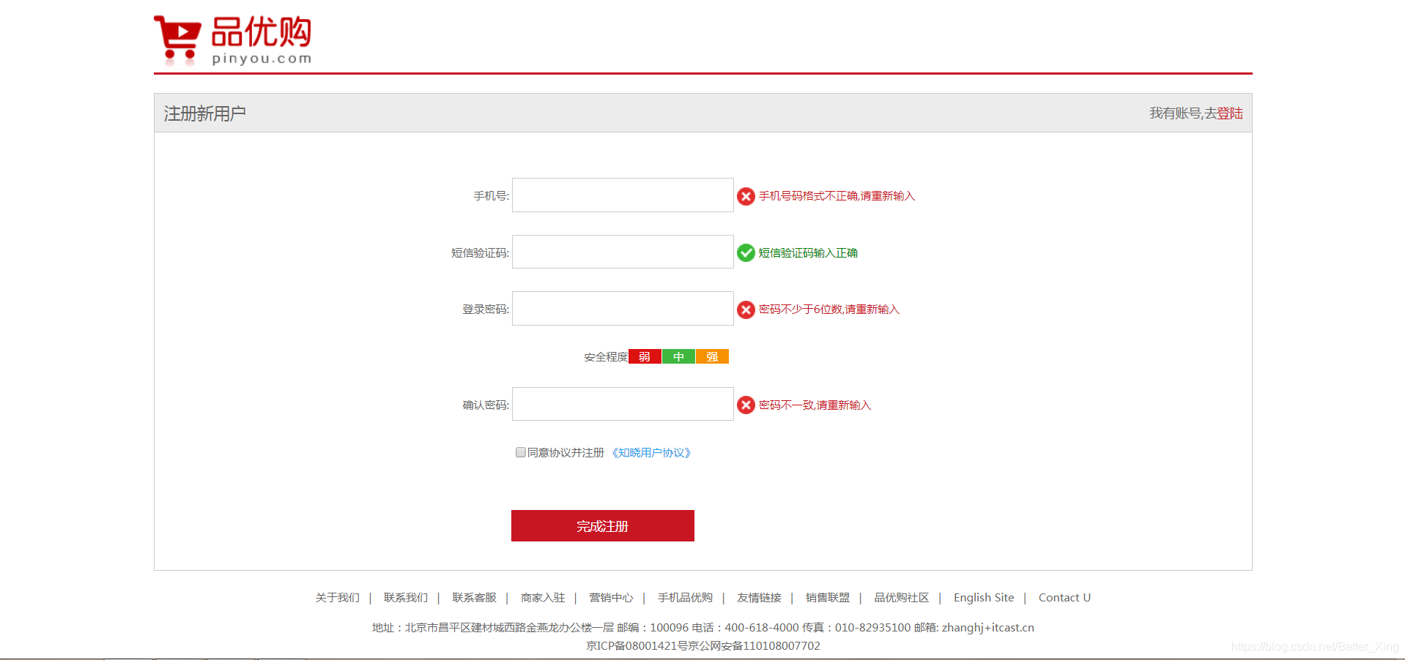
Task: Click the red error icon beside 确认密码
Action: coord(746,404)
